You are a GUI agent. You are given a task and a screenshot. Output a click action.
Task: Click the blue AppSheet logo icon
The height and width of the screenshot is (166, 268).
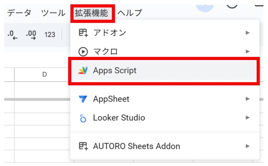(x=83, y=99)
